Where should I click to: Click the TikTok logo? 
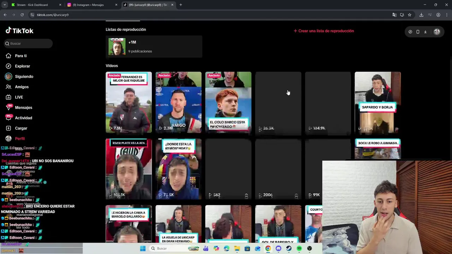click(x=19, y=31)
